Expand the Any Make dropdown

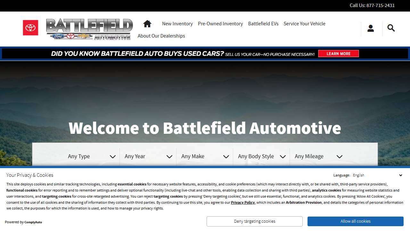pyautogui.click(x=204, y=156)
